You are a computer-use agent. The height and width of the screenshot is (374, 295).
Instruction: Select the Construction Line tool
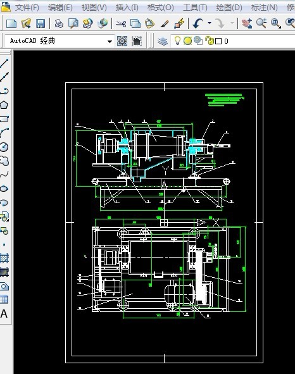click(4, 77)
